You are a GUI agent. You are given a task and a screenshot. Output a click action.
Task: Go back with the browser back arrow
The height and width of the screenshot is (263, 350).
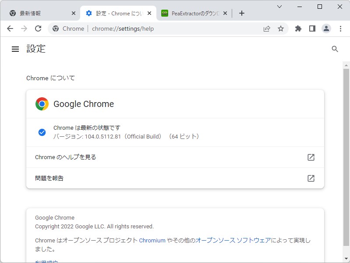tap(10, 28)
